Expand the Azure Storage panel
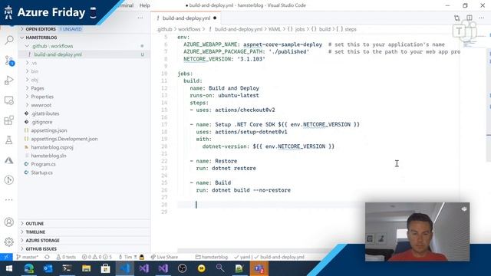The width and height of the screenshot is (491, 276). tap(84, 240)
